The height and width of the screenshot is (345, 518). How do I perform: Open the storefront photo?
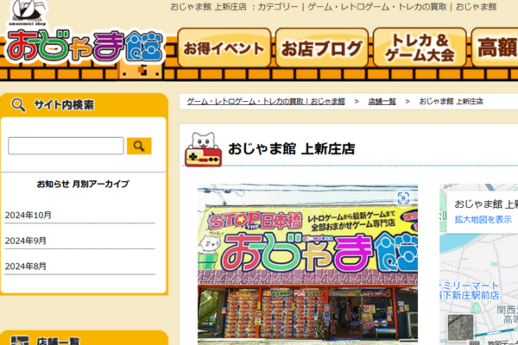coord(307,265)
